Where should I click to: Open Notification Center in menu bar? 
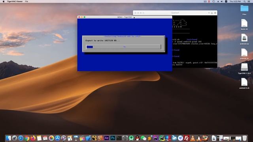249,2
